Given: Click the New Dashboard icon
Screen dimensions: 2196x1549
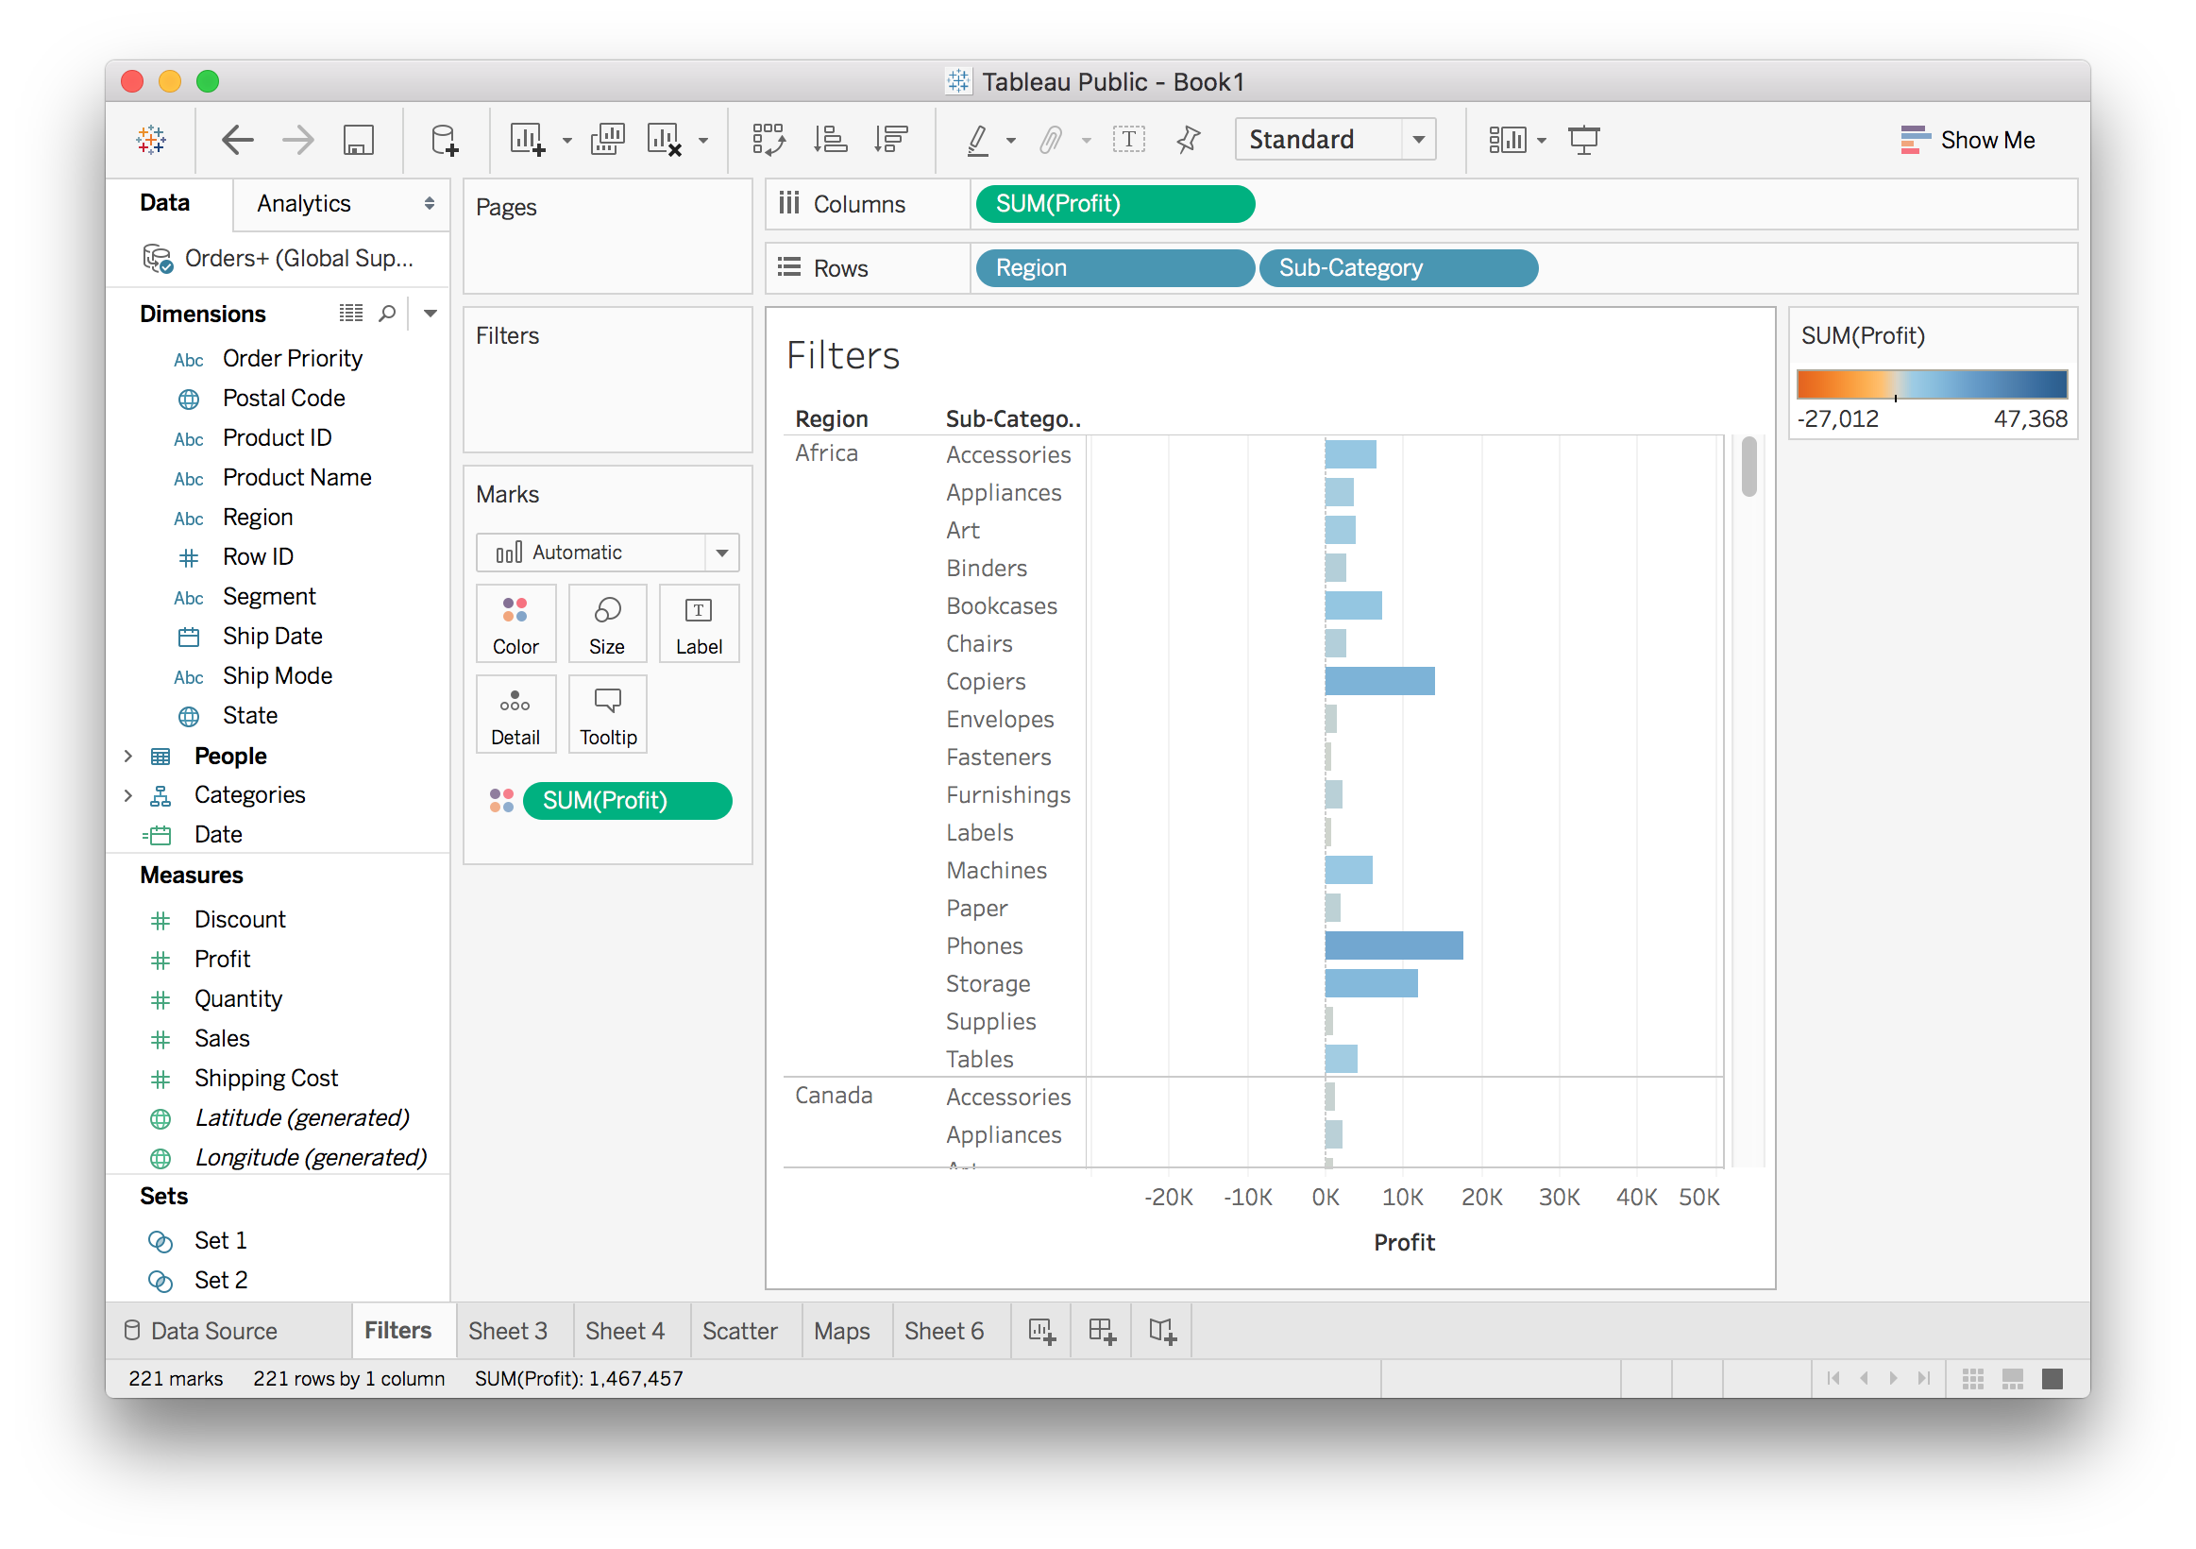Looking at the screenshot, I should click(x=1102, y=1331).
